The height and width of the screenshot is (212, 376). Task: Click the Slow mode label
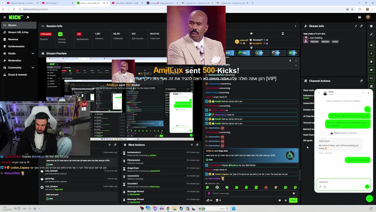click(309, 90)
